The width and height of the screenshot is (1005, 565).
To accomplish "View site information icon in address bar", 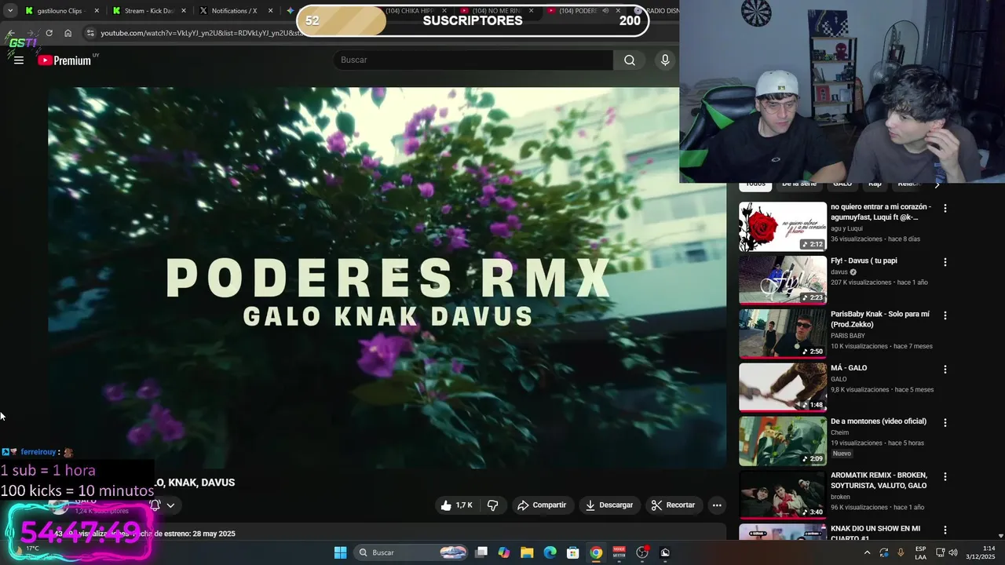I will (x=90, y=33).
